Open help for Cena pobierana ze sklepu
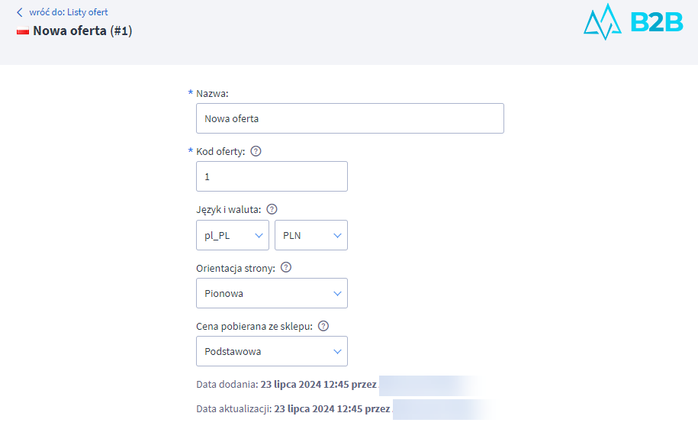The image size is (698, 429). click(x=323, y=326)
